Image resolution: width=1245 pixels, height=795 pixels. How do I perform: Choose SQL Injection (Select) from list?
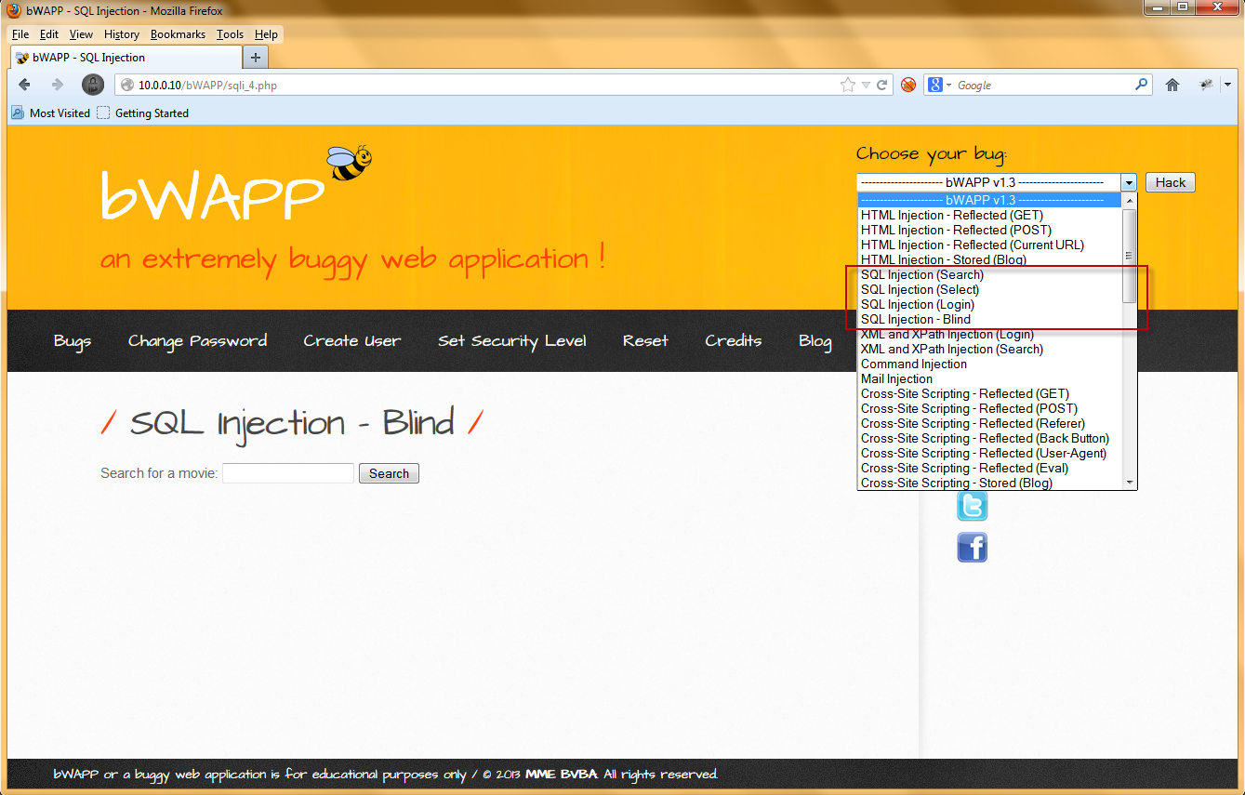point(990,289)
